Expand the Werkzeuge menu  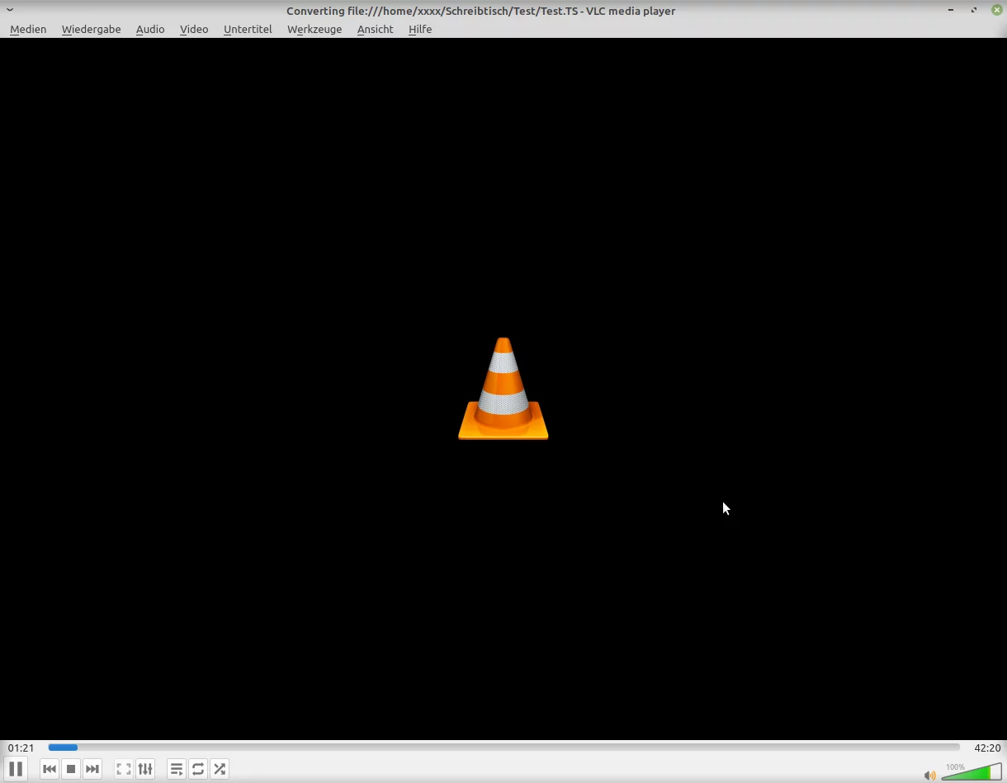pyautogui.click(x=314, y=29)
